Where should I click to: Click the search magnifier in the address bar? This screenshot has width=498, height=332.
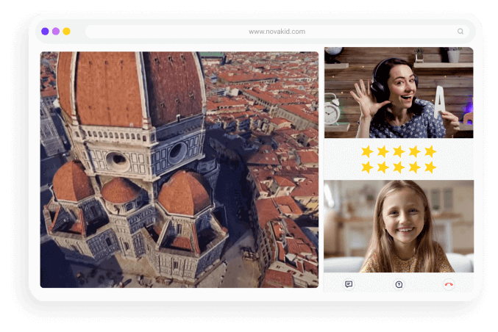(460, 31)
